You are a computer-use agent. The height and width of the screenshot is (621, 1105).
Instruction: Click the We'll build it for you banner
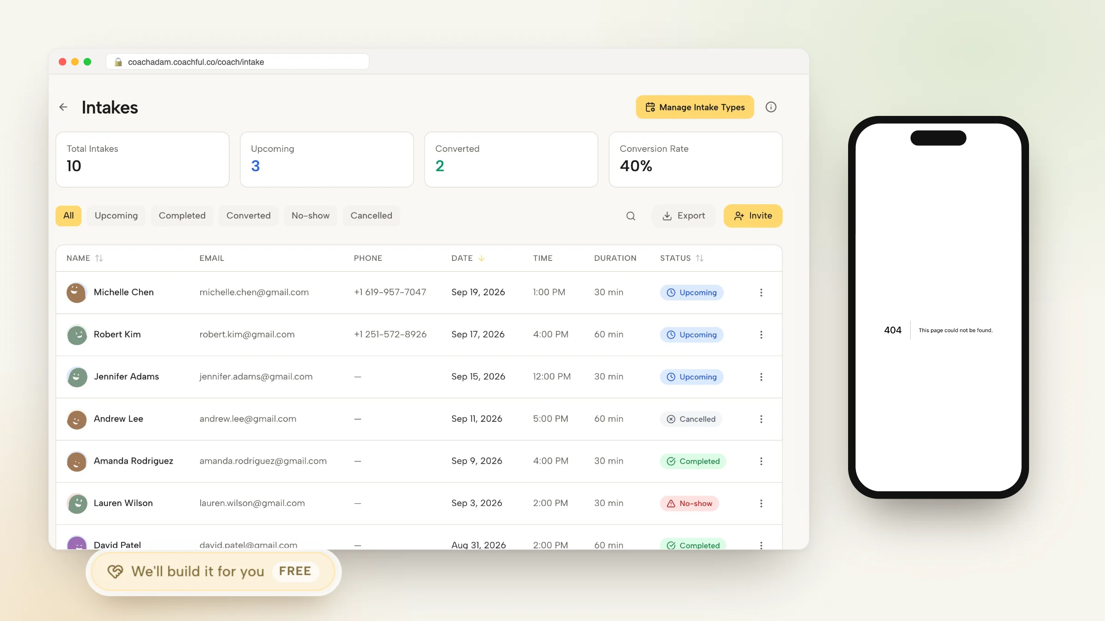213,571
